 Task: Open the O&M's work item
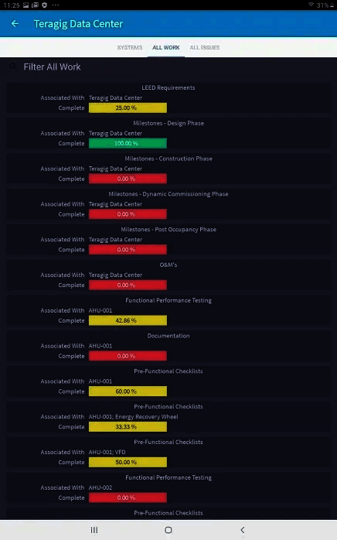point(168,275)
